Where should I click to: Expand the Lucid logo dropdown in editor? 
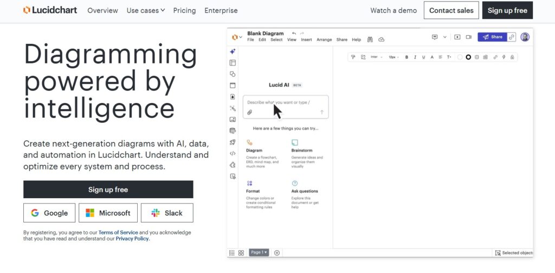coord(237,37)
